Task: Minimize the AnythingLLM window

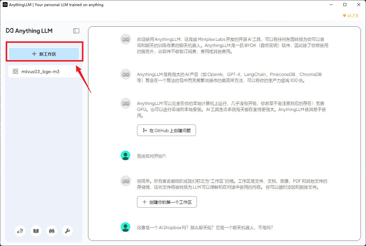Action: coord(331,5)
